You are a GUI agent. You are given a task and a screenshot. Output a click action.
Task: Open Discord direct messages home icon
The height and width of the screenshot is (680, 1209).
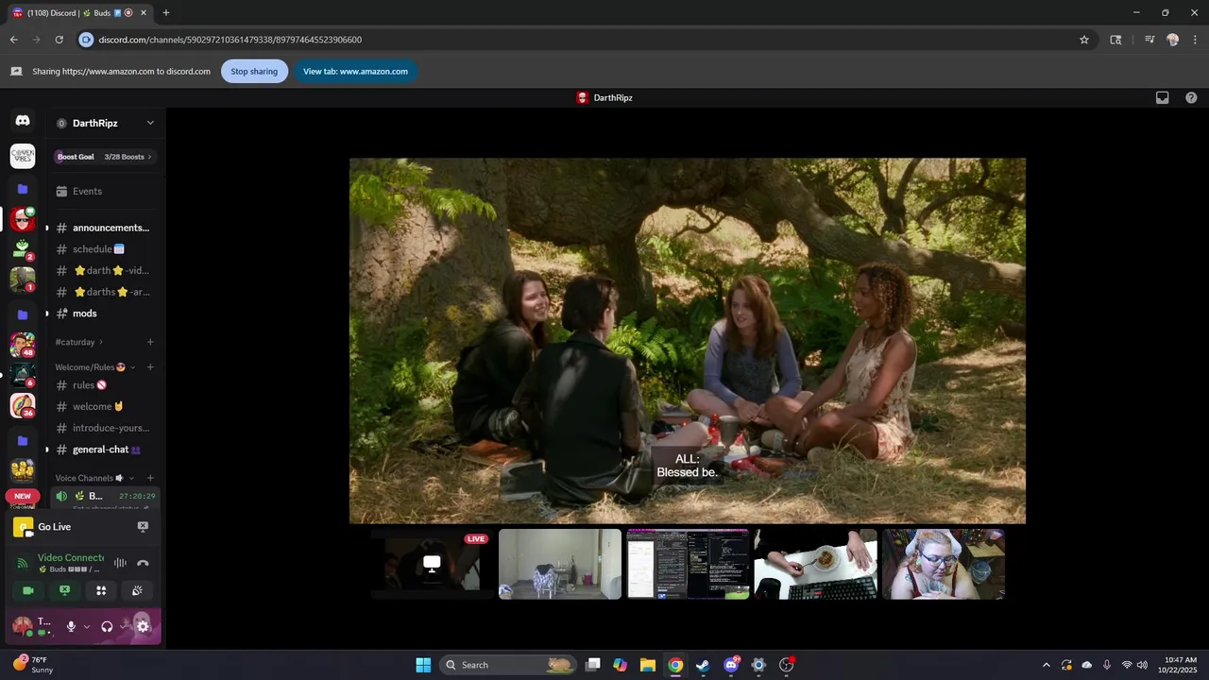point(23,121)
